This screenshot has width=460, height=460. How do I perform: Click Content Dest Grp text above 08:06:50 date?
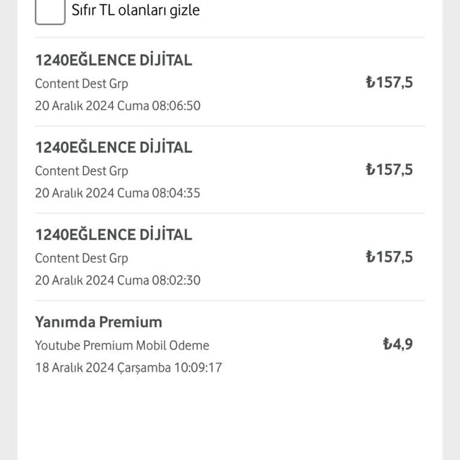tap(81, 83)
